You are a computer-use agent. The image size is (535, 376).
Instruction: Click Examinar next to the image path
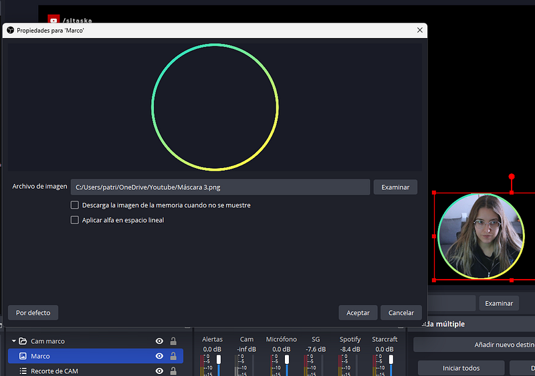pyautogui.click(x=395, y=187)
